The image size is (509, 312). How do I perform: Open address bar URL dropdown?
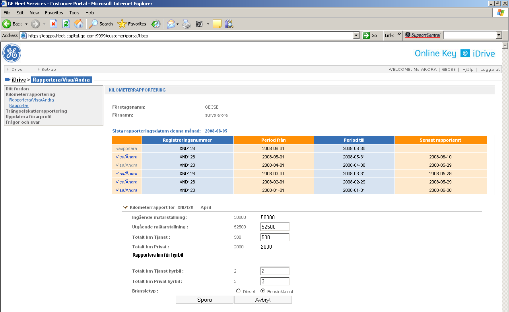tap(356, 35)
